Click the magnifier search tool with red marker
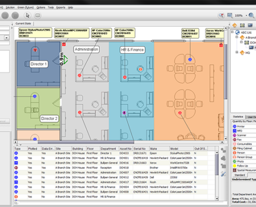 (x=221, y=16)
